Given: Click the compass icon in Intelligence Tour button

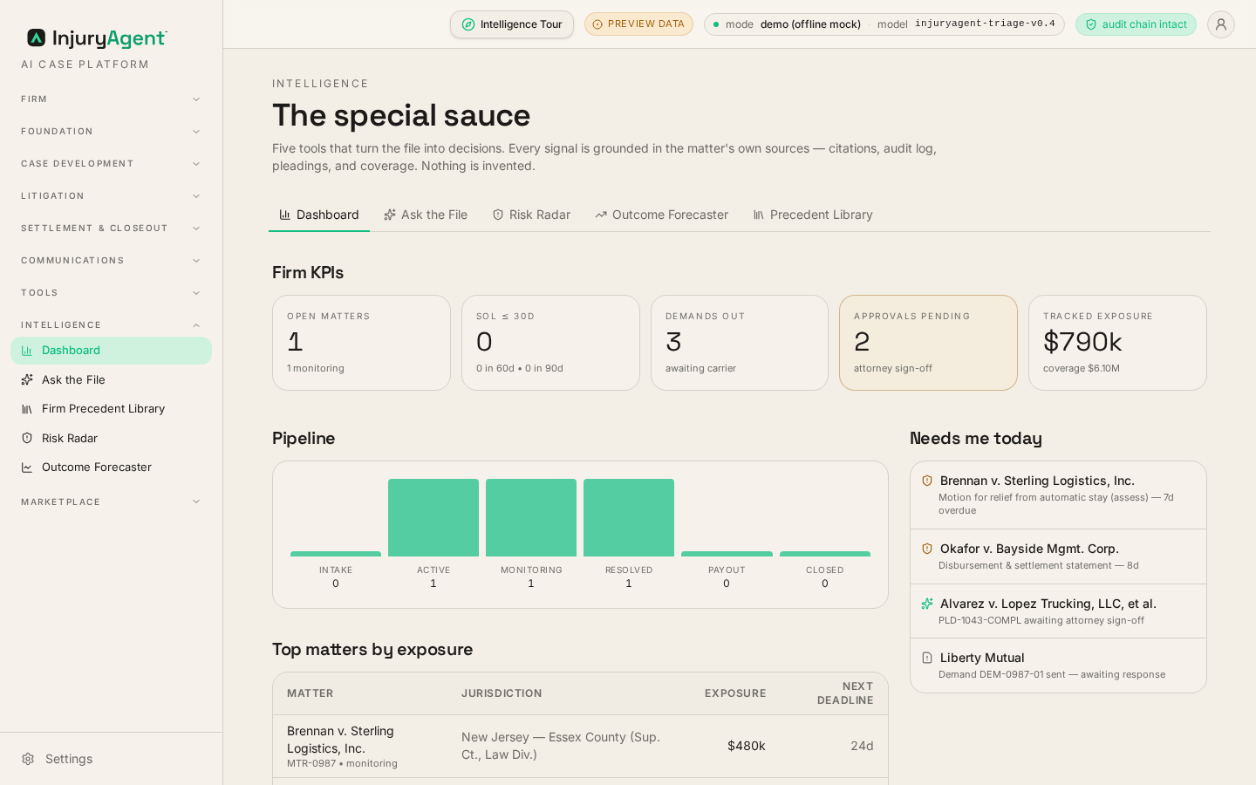Looking at the screenshot, I should 468,24.
